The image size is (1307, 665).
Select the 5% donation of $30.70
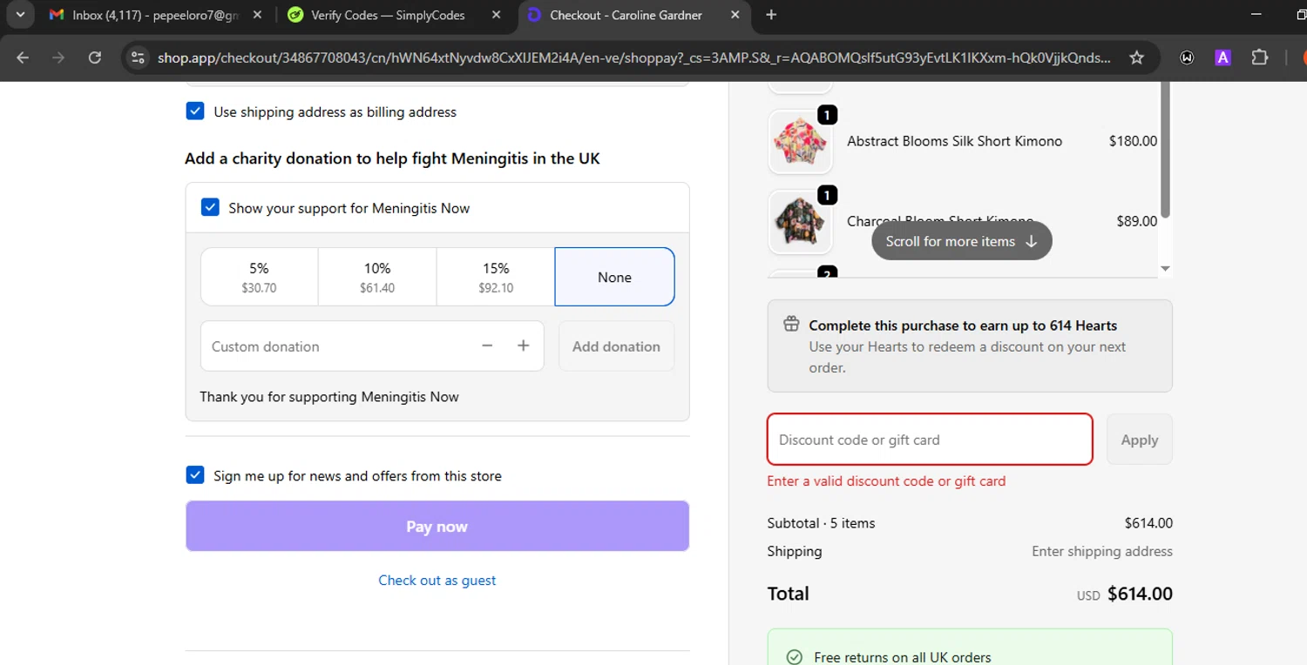coord(259,277)
